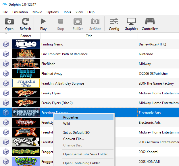Image resolution: width=179 pixels, height=166 pixels.
Task: Toggle fullscreen with the FullScr icon
Action: point(78,22)
